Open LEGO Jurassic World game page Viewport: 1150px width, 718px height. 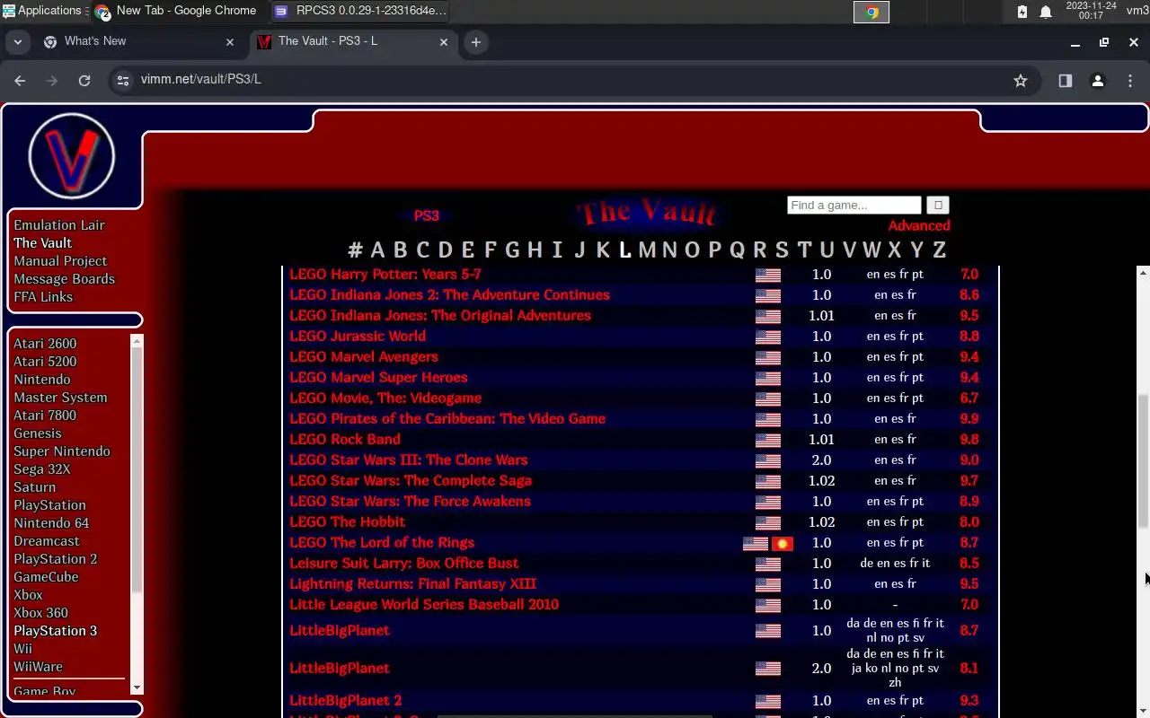[x=358, y=337]
